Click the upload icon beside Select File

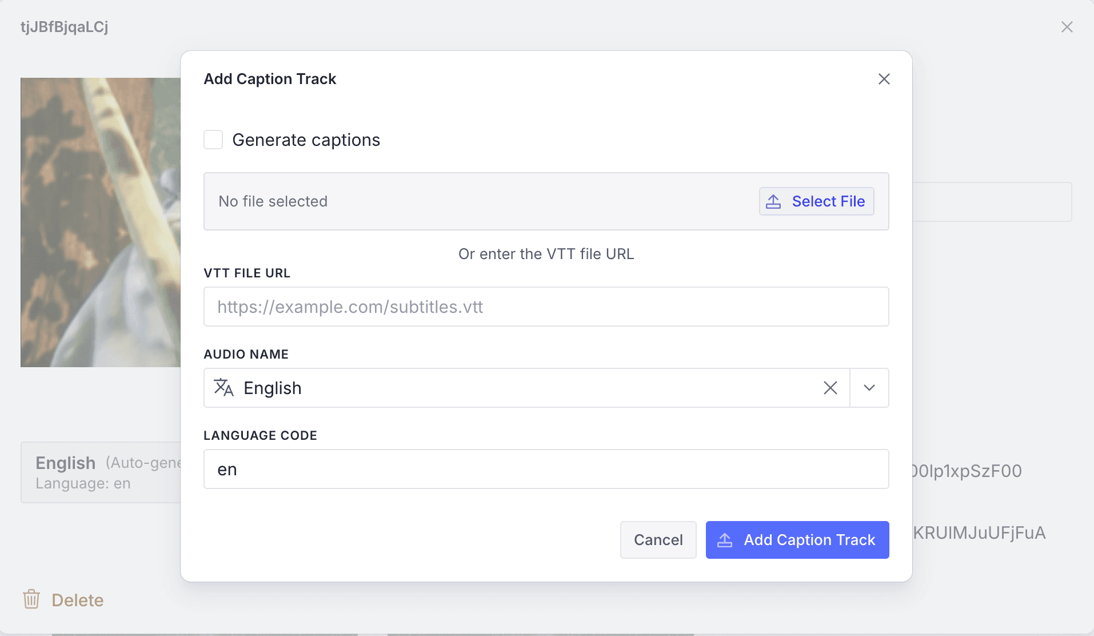pos(773,201)
